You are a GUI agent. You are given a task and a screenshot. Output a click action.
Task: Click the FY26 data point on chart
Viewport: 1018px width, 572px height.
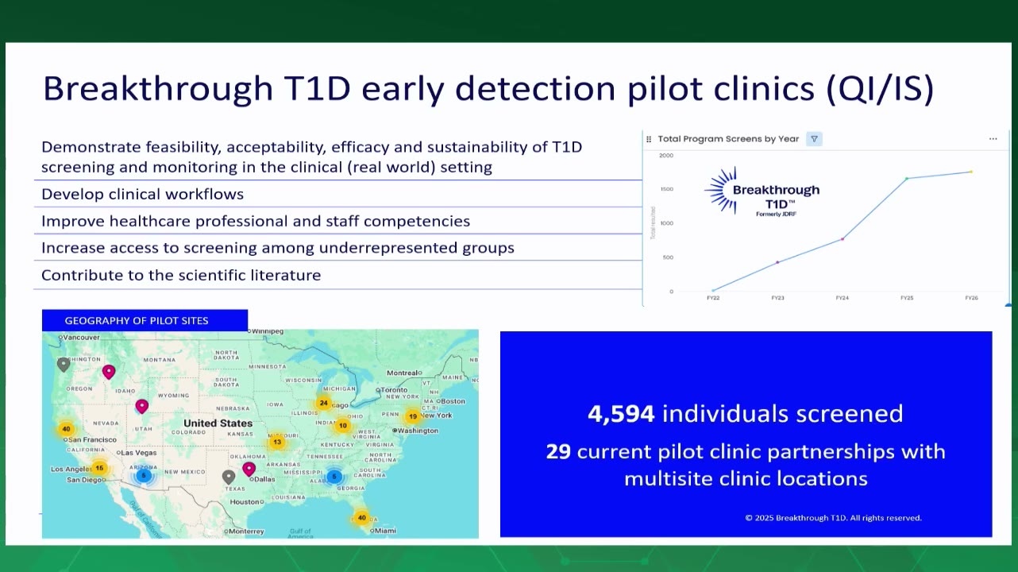(970, 172)
